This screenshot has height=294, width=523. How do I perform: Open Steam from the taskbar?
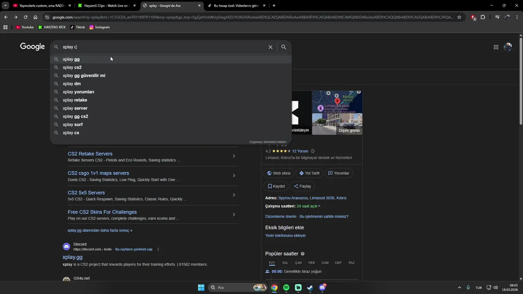[x=310, y=287]
